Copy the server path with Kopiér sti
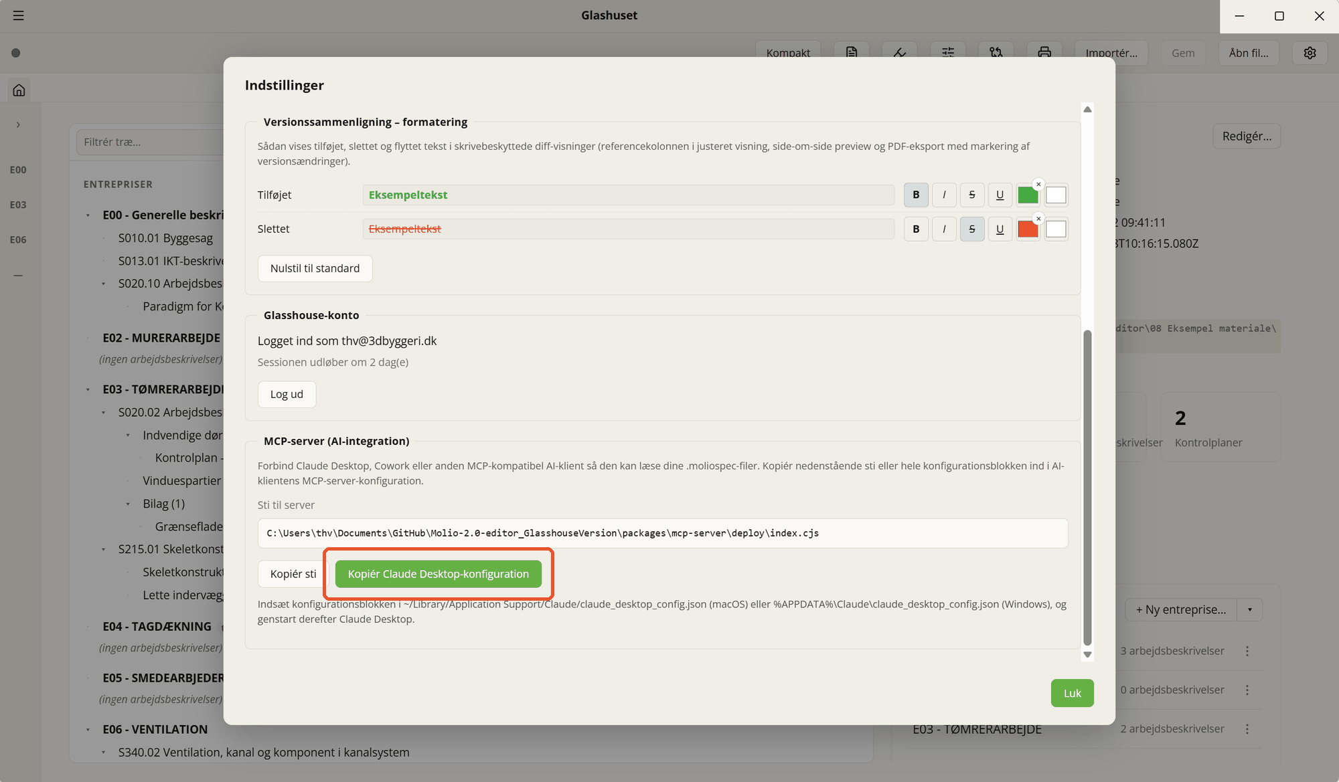This screenshot has height=782, width=1339. 293,574
